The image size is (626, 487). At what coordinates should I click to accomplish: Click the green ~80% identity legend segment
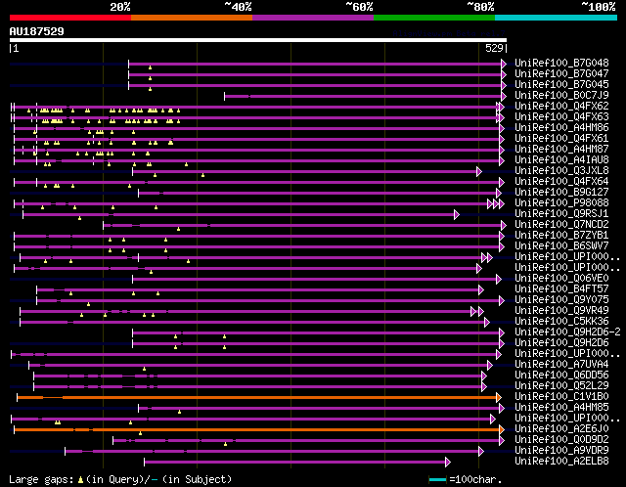[434, 18]
